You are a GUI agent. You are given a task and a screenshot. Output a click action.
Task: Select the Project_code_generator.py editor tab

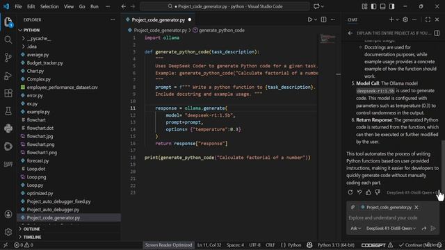(x=158, y=19)
